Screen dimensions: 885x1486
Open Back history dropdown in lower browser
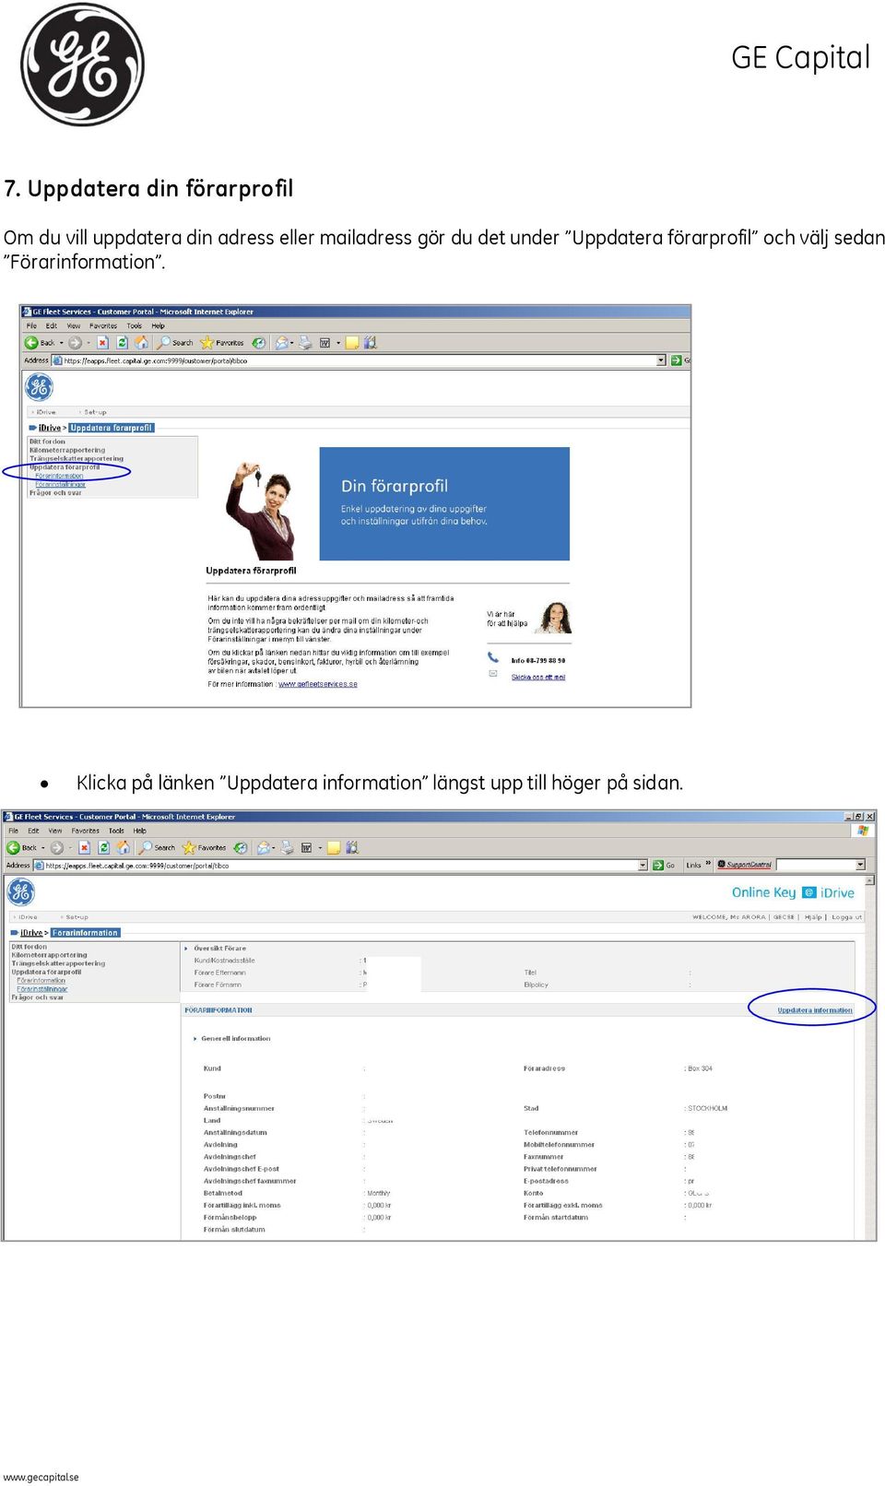point(42,848)
